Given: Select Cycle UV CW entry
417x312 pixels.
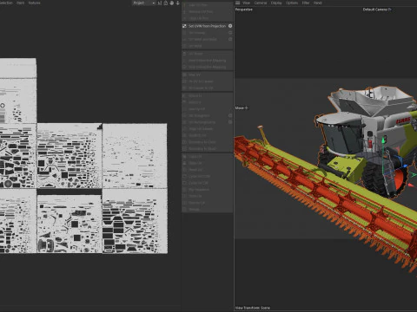Looking at the screenshot, I should (207, 183).
